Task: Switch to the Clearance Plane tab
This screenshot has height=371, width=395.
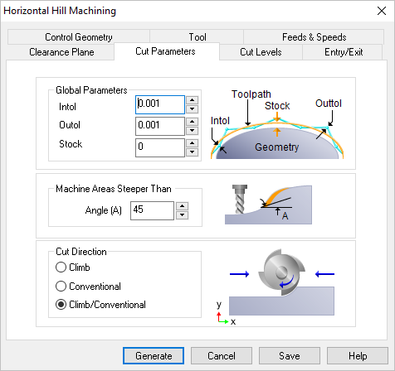Action: [x=61, y=52]
